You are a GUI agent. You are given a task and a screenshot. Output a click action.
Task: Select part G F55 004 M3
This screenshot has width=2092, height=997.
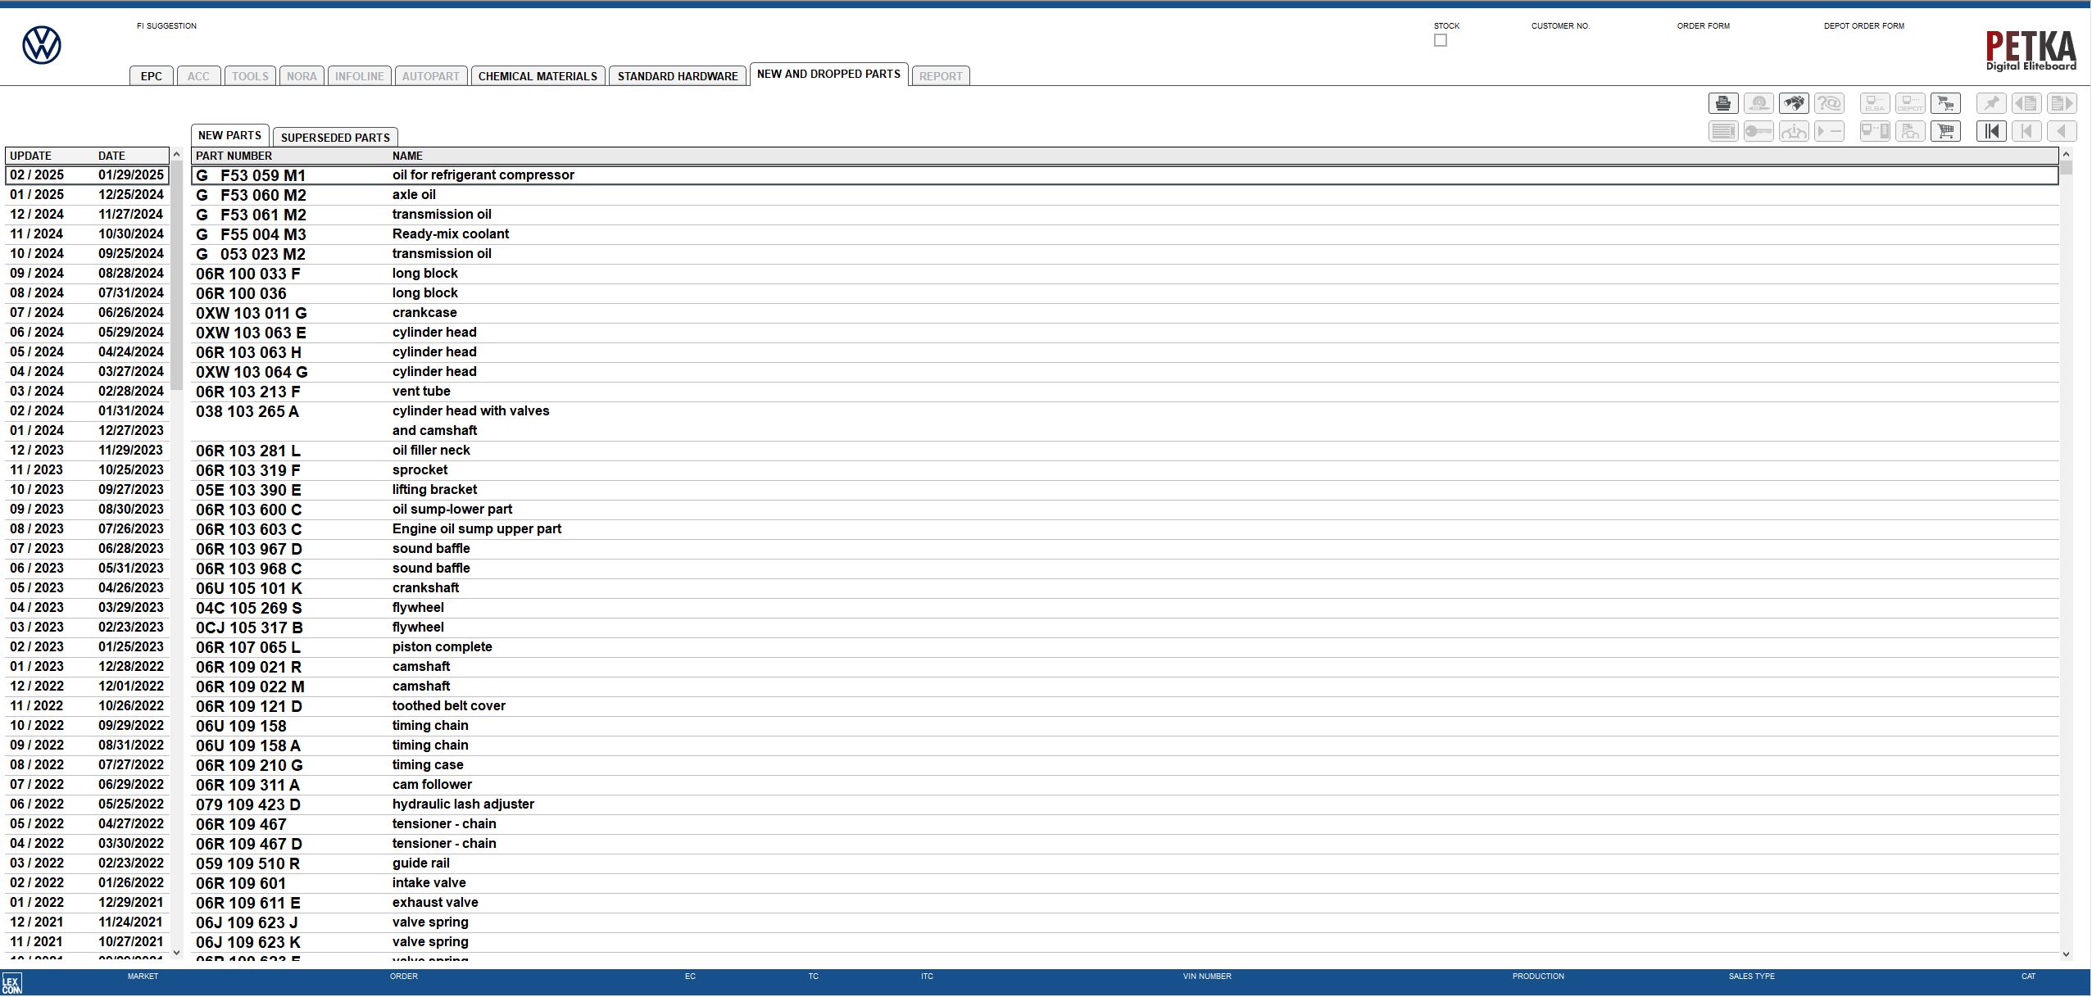click(x=1125, y=234)
